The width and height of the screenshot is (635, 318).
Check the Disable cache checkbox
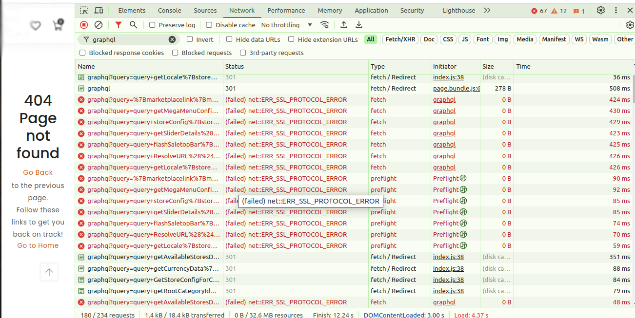click(209, 25)
